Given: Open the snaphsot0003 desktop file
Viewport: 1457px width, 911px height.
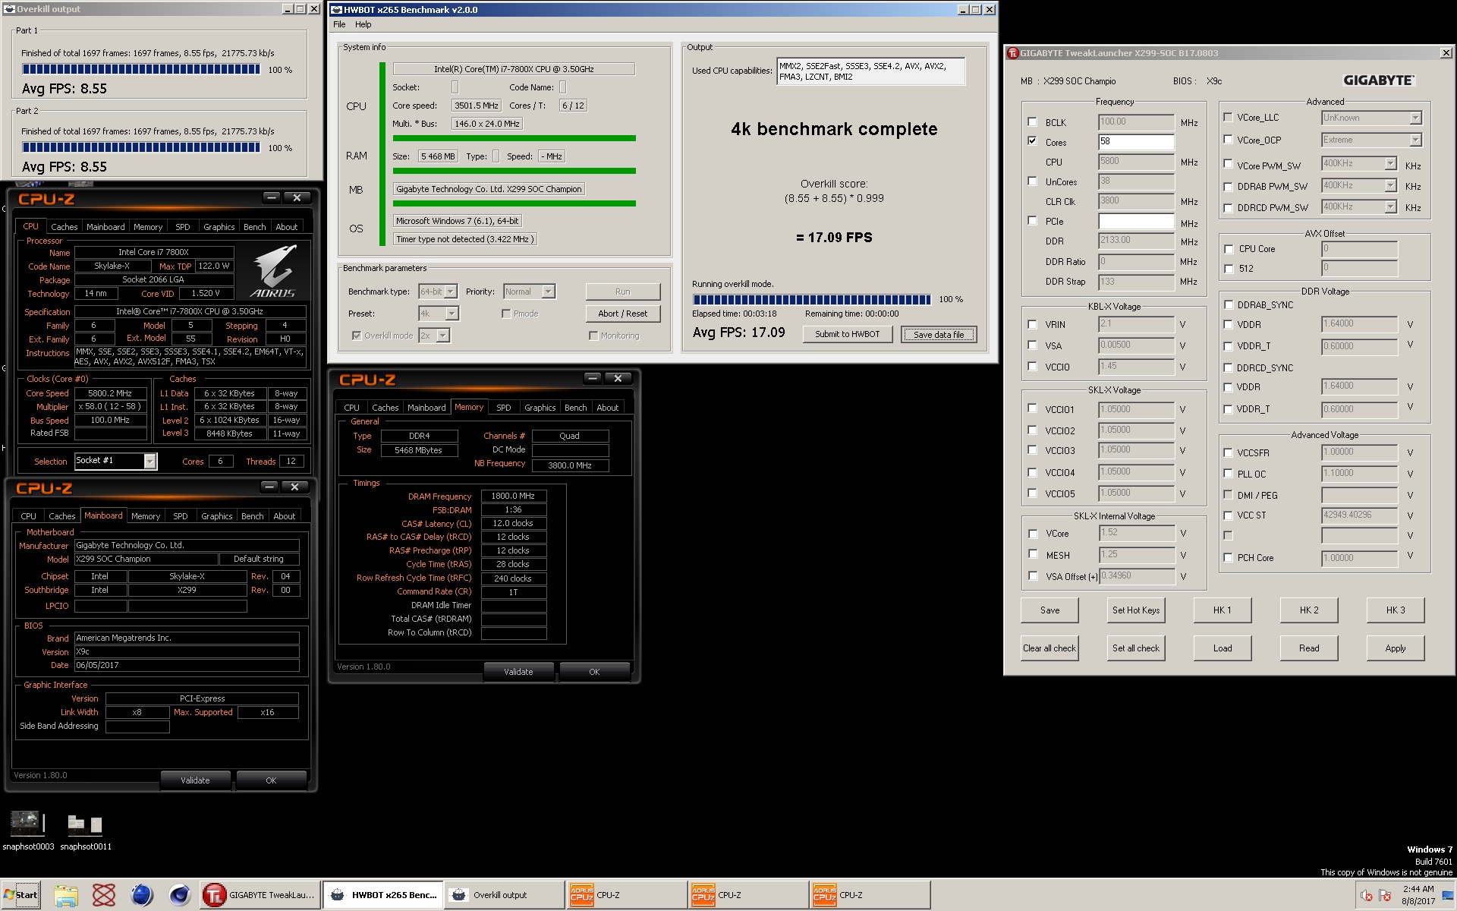Looking at the screenshot, I should (x=27, y=831).
